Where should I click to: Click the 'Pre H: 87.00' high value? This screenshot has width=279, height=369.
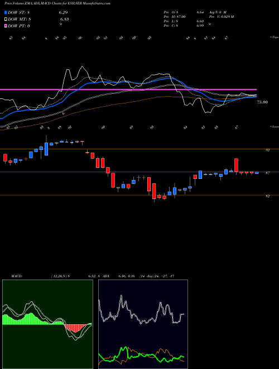pos(175,17)
